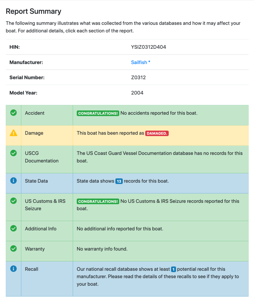This screenshot has width=254, height=302.
Task: Click the checkmark beside US Customs & IRS Seizure
Action: [x=14, y=201]
